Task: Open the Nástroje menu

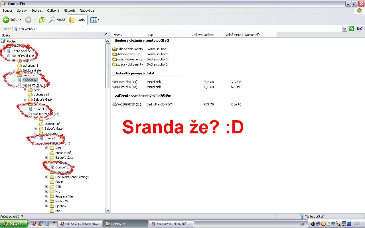Action: click(x=69, y=11)
